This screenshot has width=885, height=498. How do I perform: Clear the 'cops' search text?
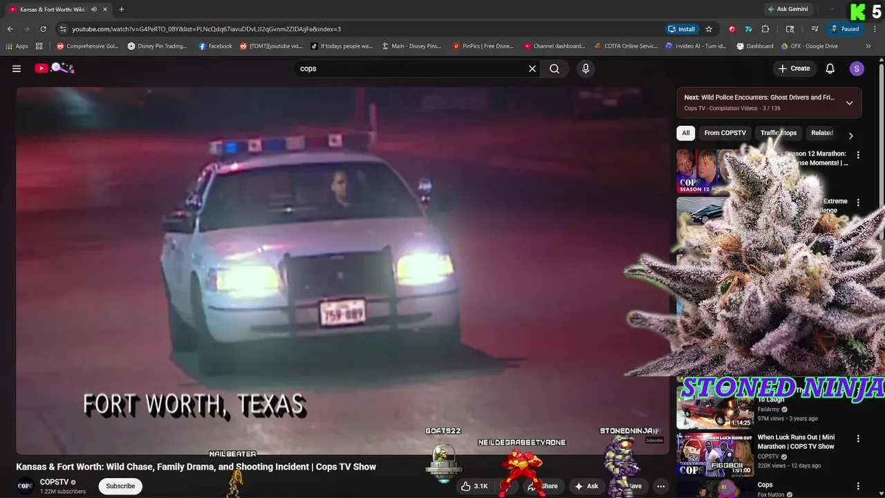pos(532,68)
